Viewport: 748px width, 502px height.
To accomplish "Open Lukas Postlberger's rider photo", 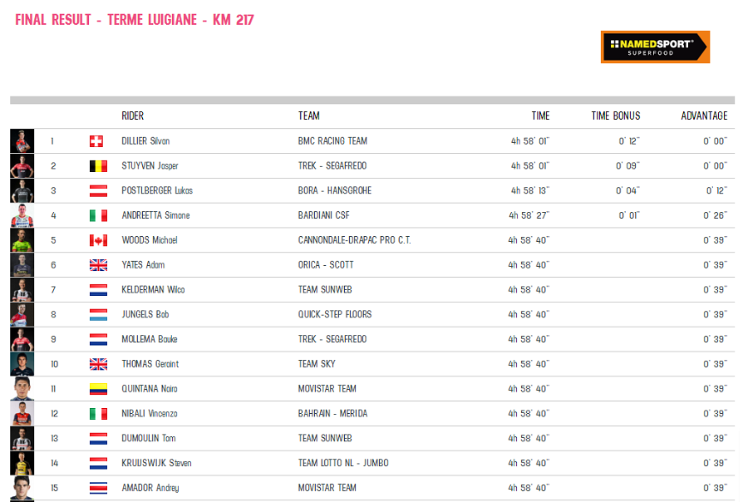I will point(22,190).
